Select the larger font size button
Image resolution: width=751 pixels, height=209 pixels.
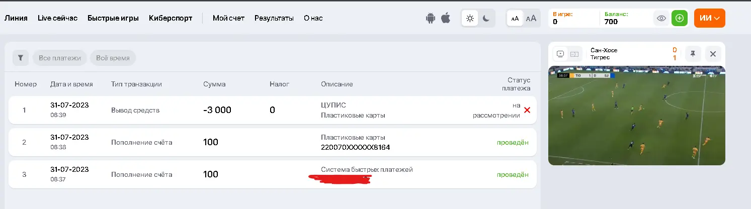click(531, 18)
